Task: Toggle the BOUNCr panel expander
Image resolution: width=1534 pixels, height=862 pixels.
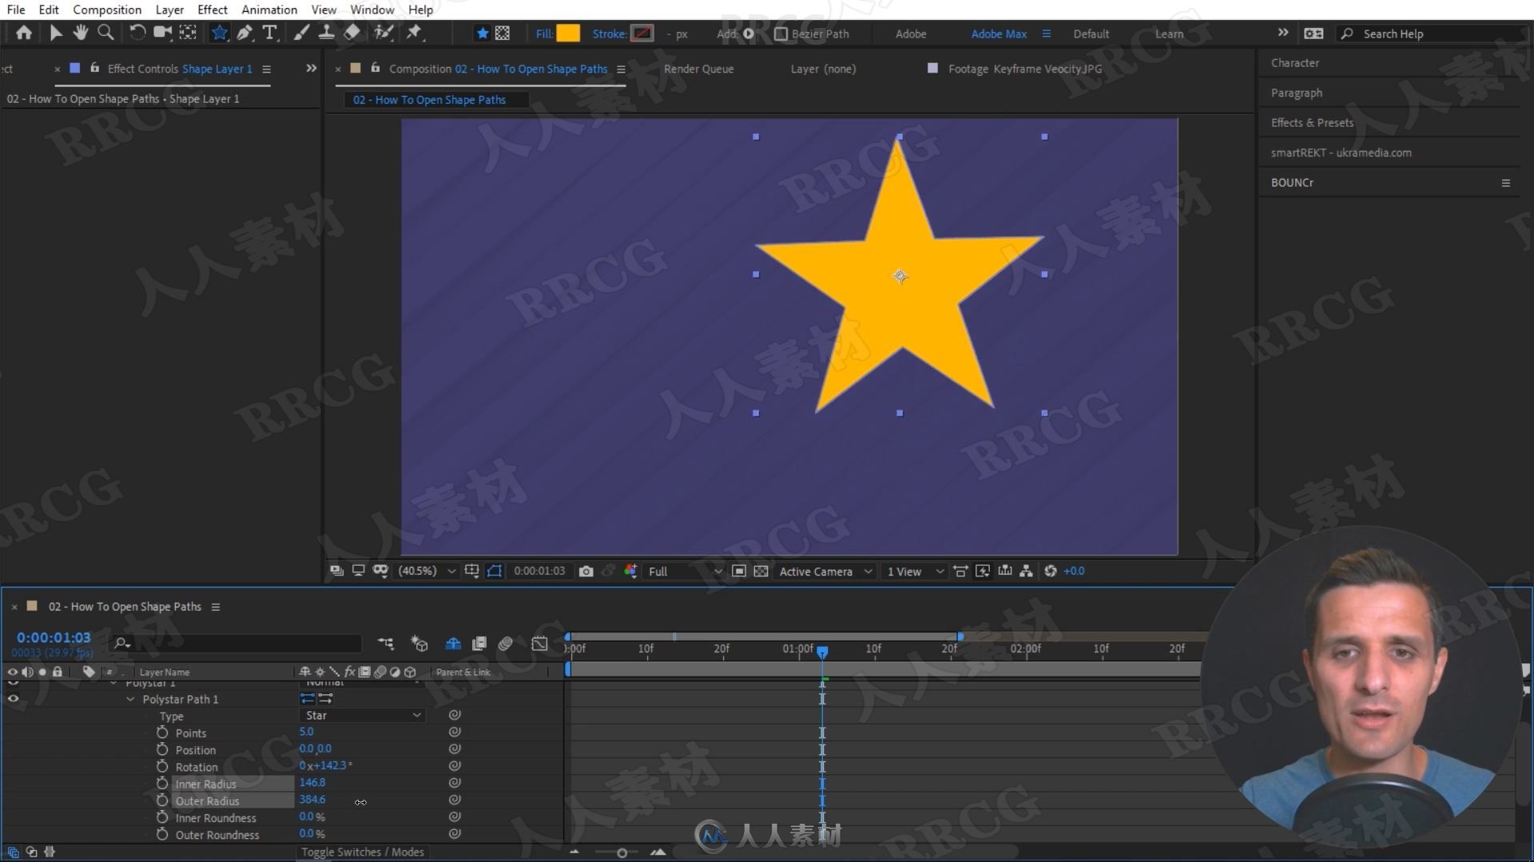Action: click(x=1508, y=182)
